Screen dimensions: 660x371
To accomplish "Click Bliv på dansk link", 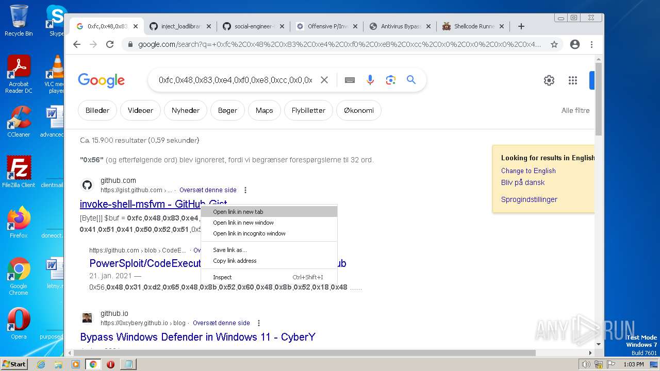I will coord(523,182).
